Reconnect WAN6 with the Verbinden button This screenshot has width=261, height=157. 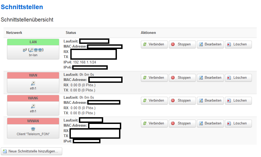pos(154,101)
